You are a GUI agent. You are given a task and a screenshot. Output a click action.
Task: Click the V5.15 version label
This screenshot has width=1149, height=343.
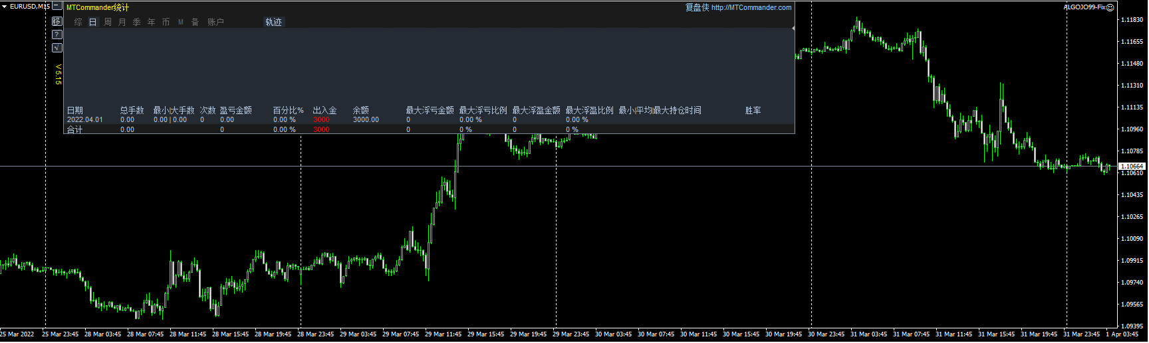(58, 74)
